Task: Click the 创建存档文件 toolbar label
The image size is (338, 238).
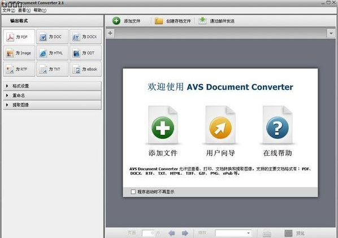Action: (179, 21)
